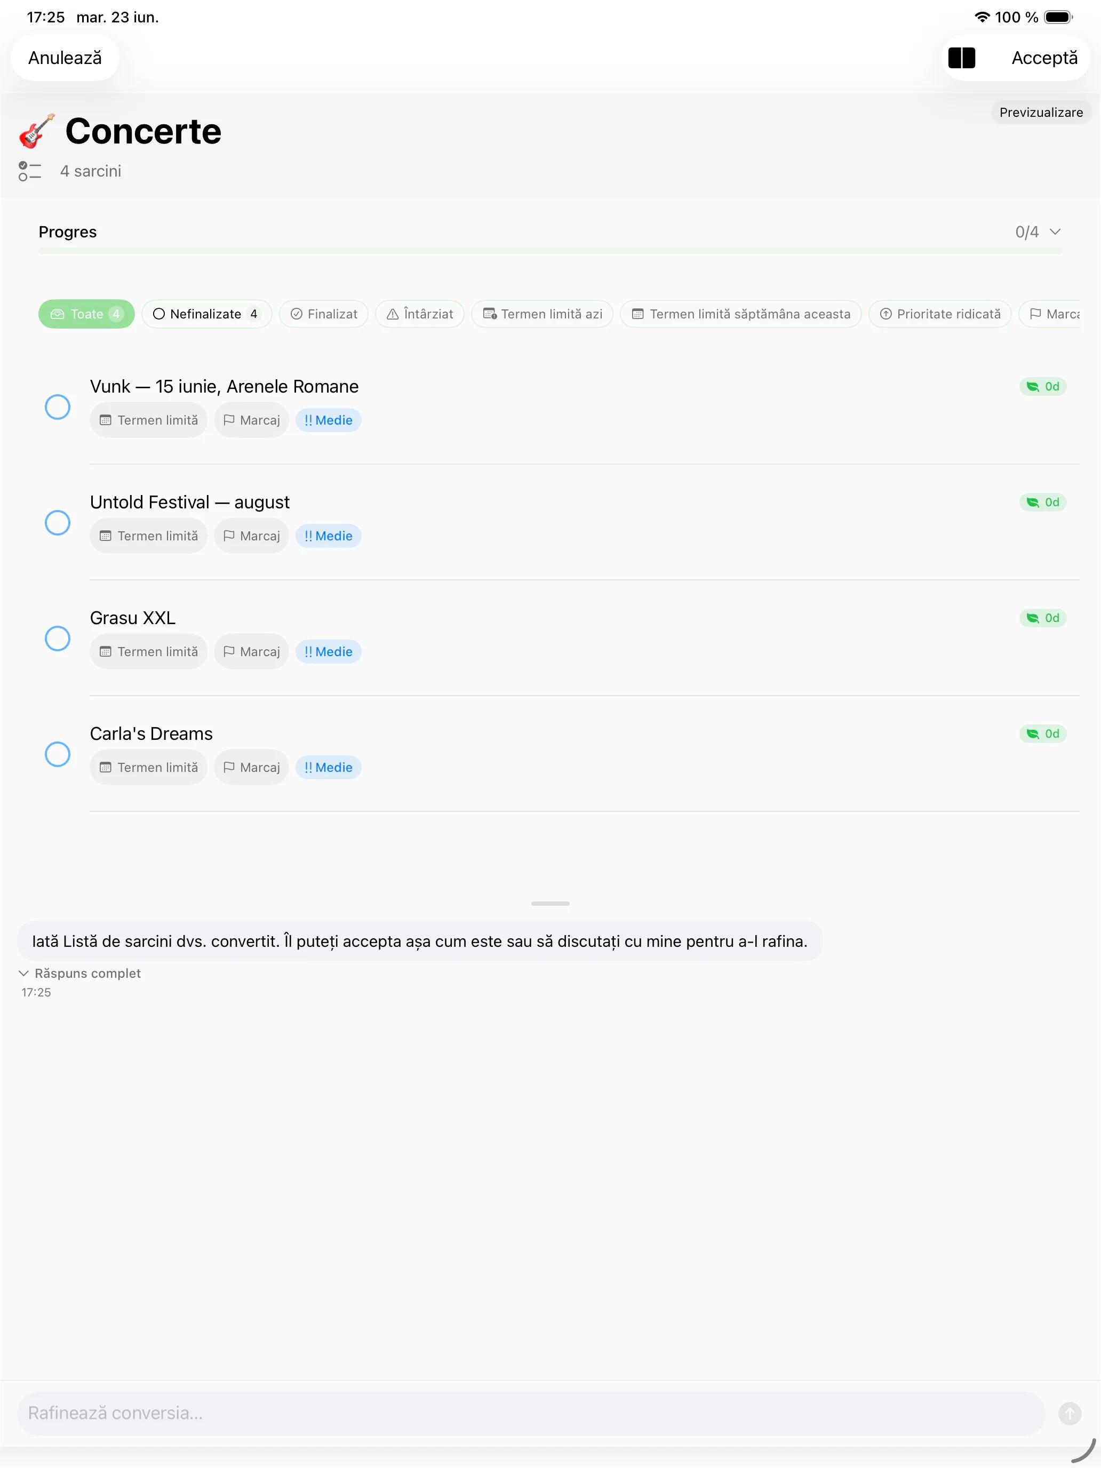
Task: Tap the 4 sarcini count text
Action: coord(91,171)
